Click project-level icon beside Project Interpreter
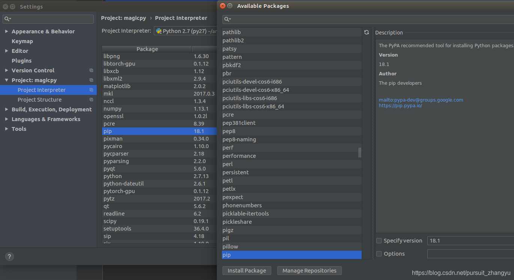514x280 pixels. point(91,90)
